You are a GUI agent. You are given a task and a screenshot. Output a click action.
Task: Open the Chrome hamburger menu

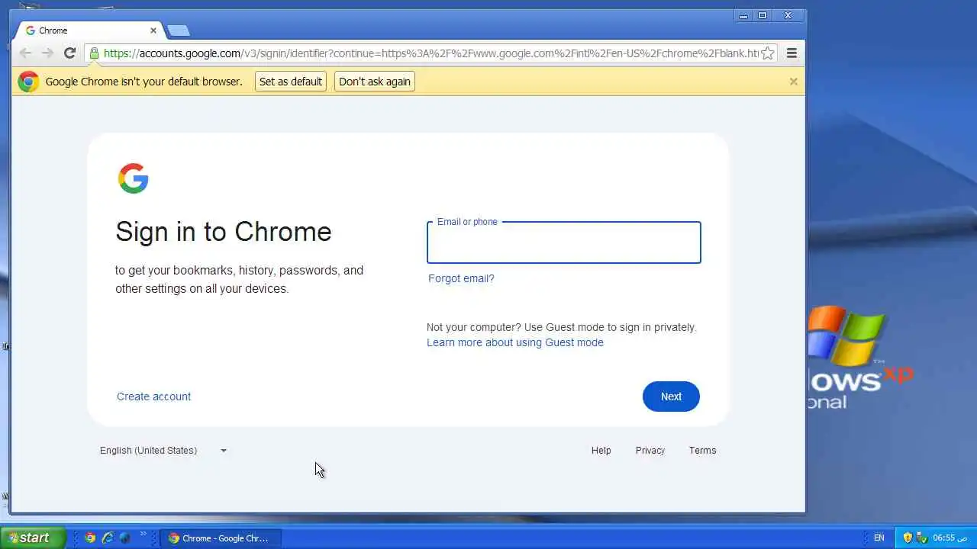[792, 53]
